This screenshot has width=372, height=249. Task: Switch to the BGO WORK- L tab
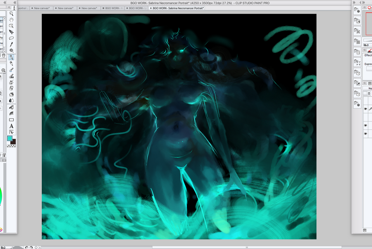coord(136,8)
